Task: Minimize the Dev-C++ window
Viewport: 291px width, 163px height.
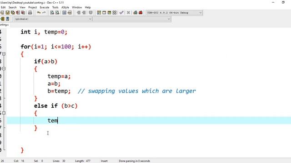Action: coord(273,2)
